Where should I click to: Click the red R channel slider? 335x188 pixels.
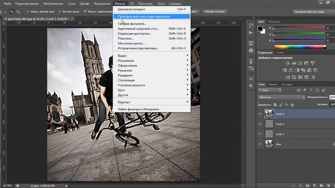pyautogui.click(x=299, y=27)
